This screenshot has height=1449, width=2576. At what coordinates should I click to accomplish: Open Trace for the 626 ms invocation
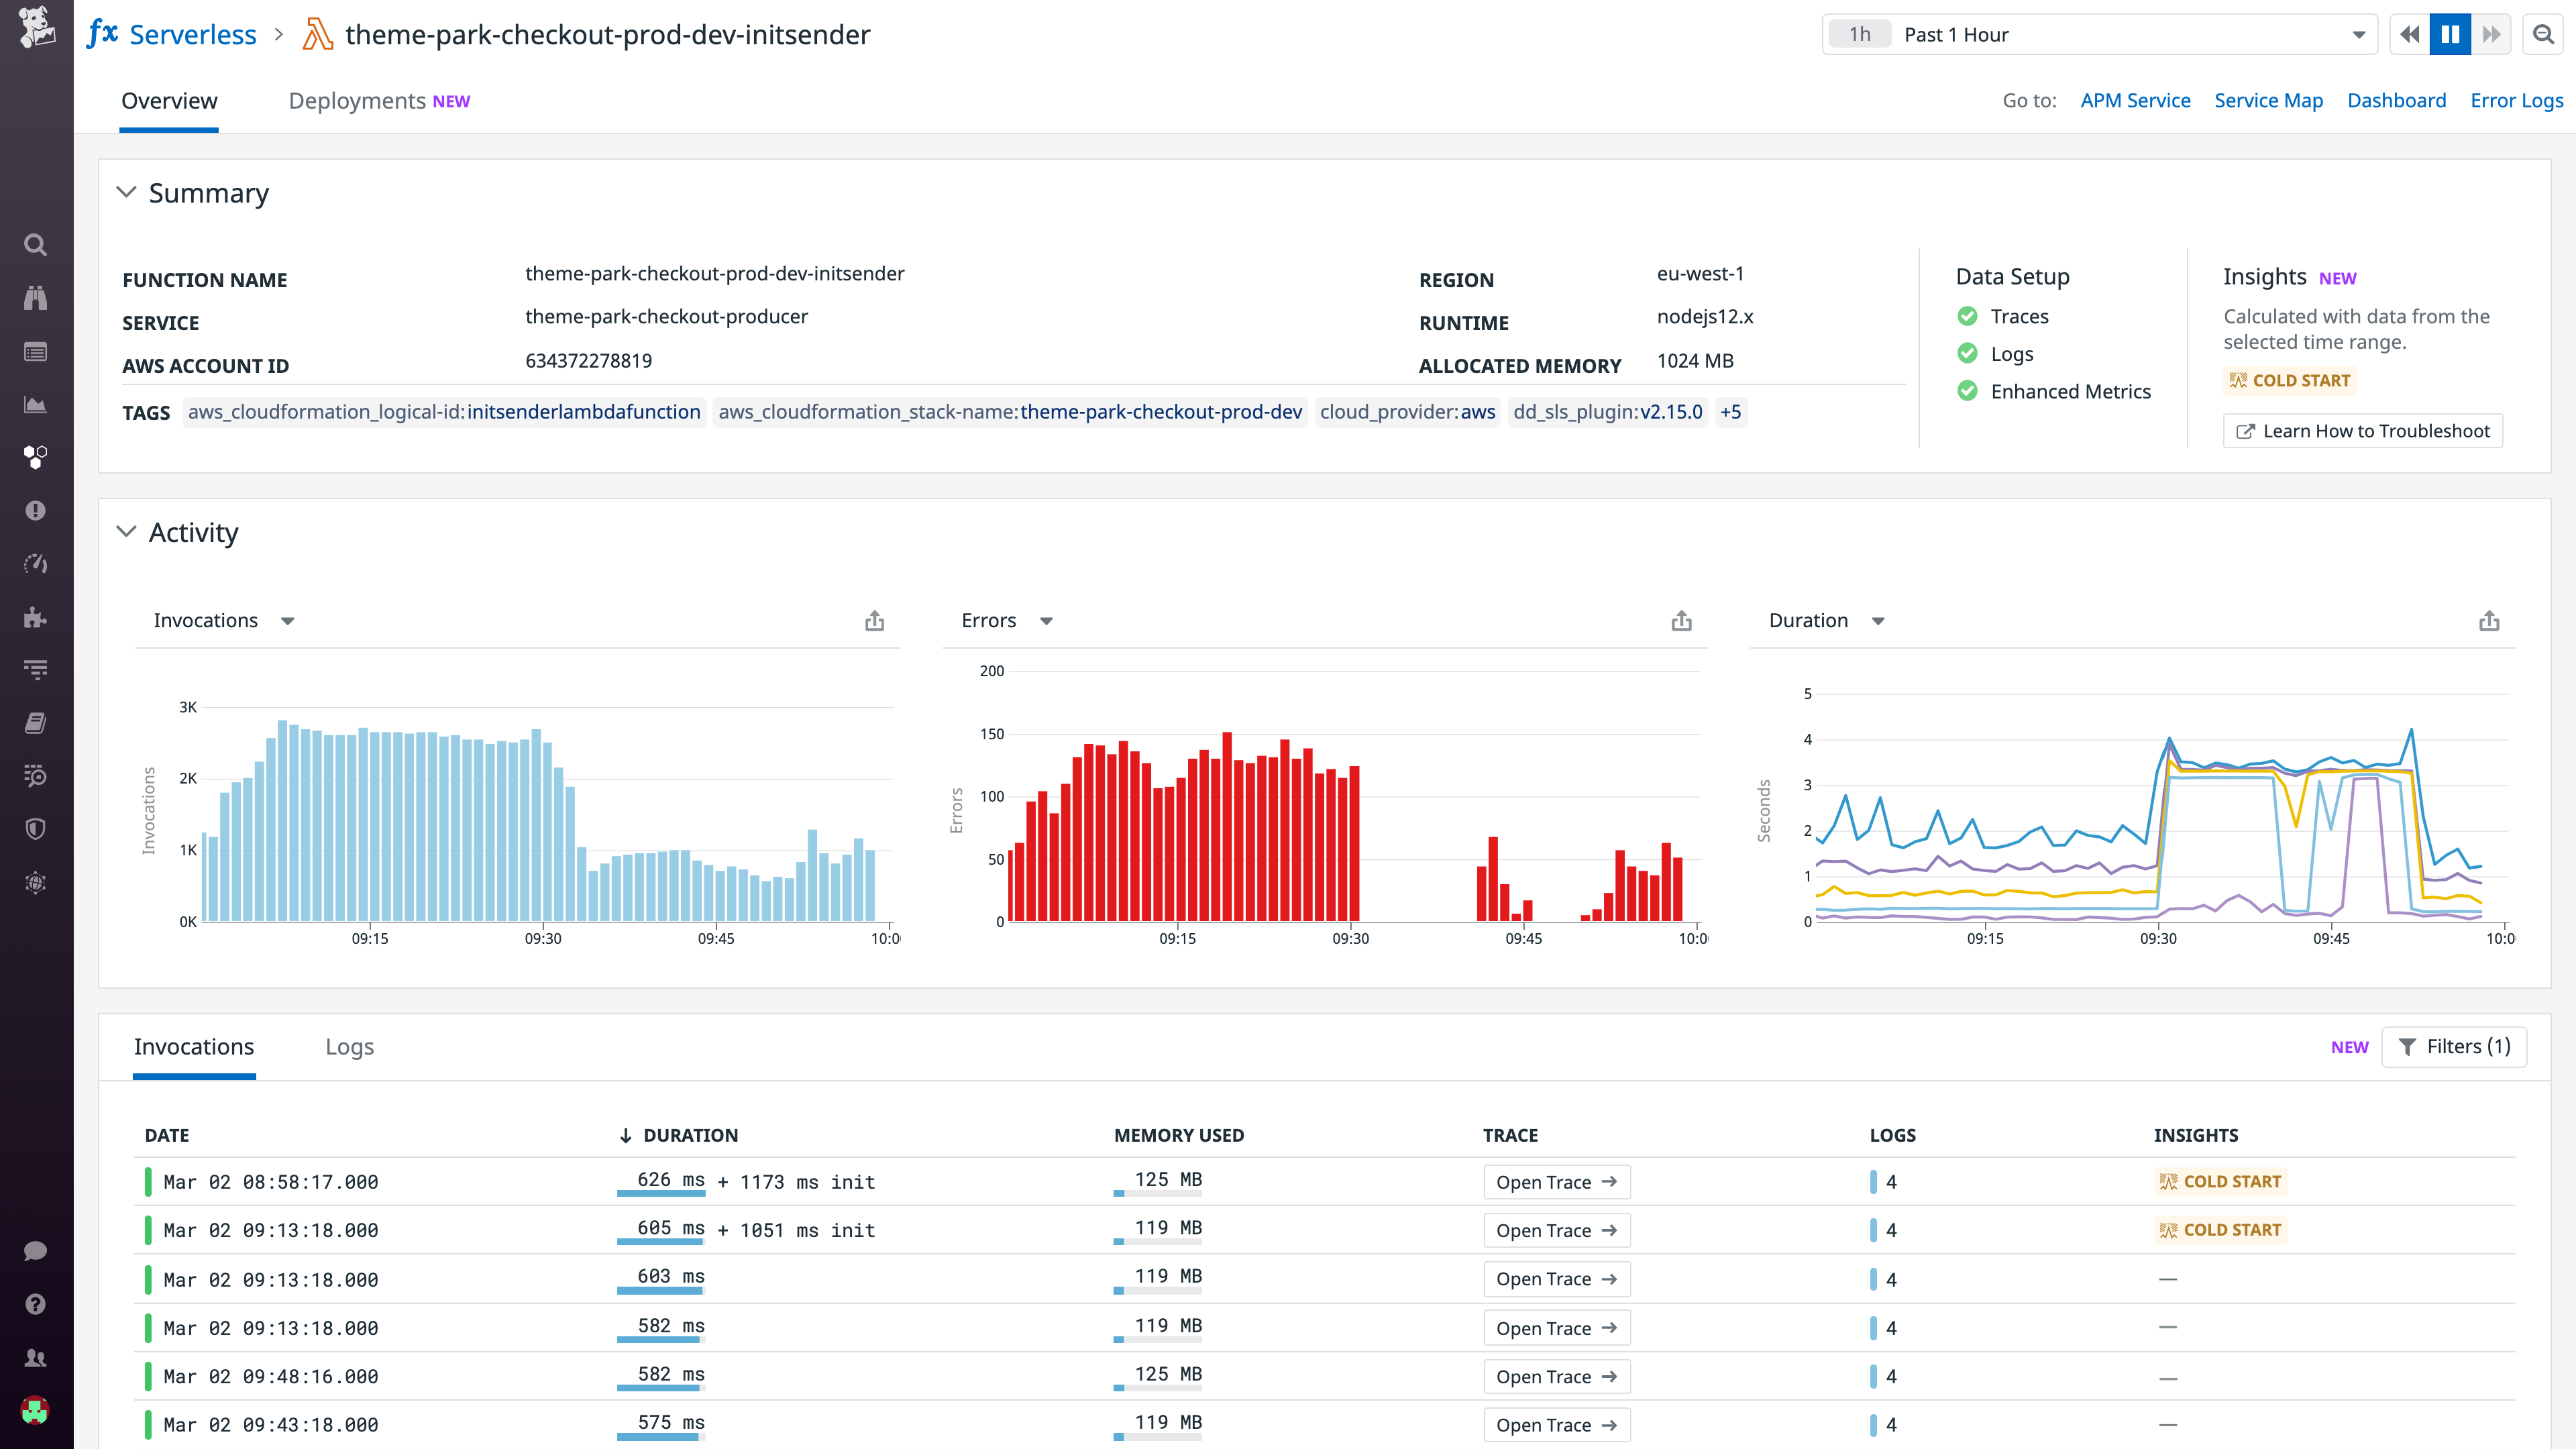tap(1556, 1181)
